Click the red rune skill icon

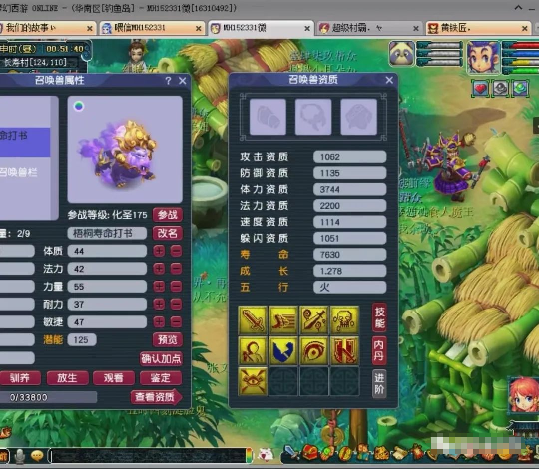[x=344, y=350]
